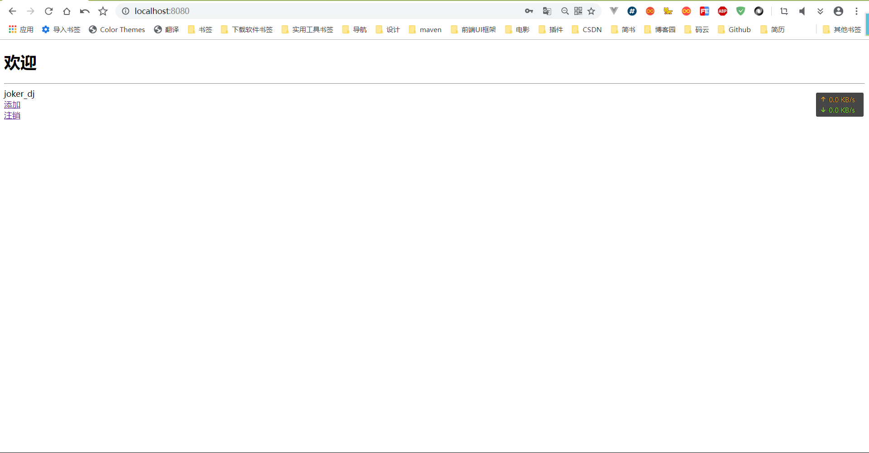Mute tab with the speaker icon

[802, 11]
